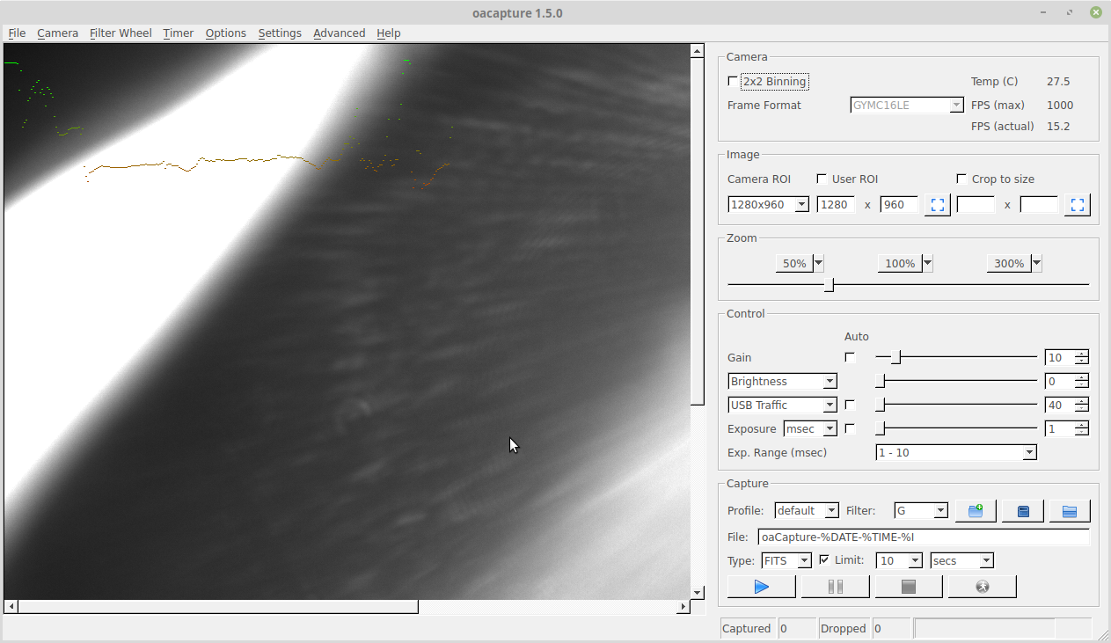Expand the 100% zoom preset arrow
Image resolution: width=1111 pixels, height=643 pixels.
[927, 263]
